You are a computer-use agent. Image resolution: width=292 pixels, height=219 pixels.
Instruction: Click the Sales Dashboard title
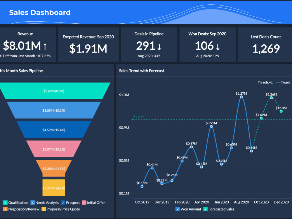point(40,13)
